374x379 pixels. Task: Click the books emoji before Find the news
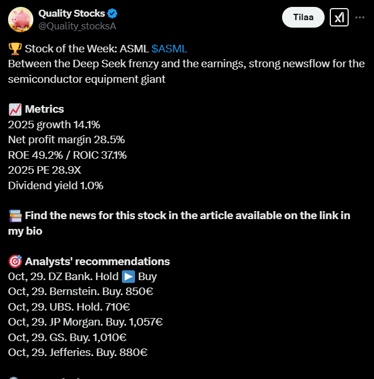coord(15,216)
